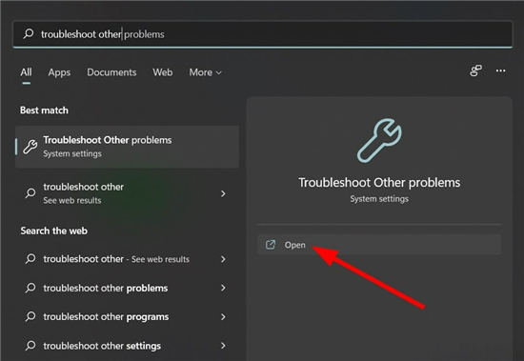The image size is (524, 361).
Task: Click search icon beside 'troubleshoot other - See web results'
Action: click(30, 258)
